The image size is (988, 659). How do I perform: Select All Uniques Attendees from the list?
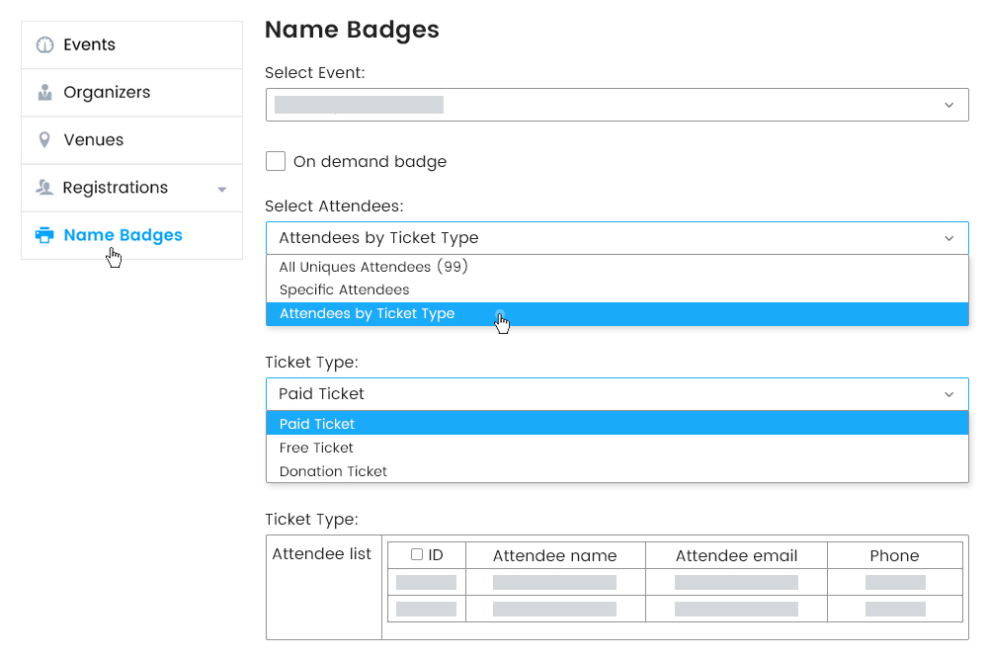[373, 266]
